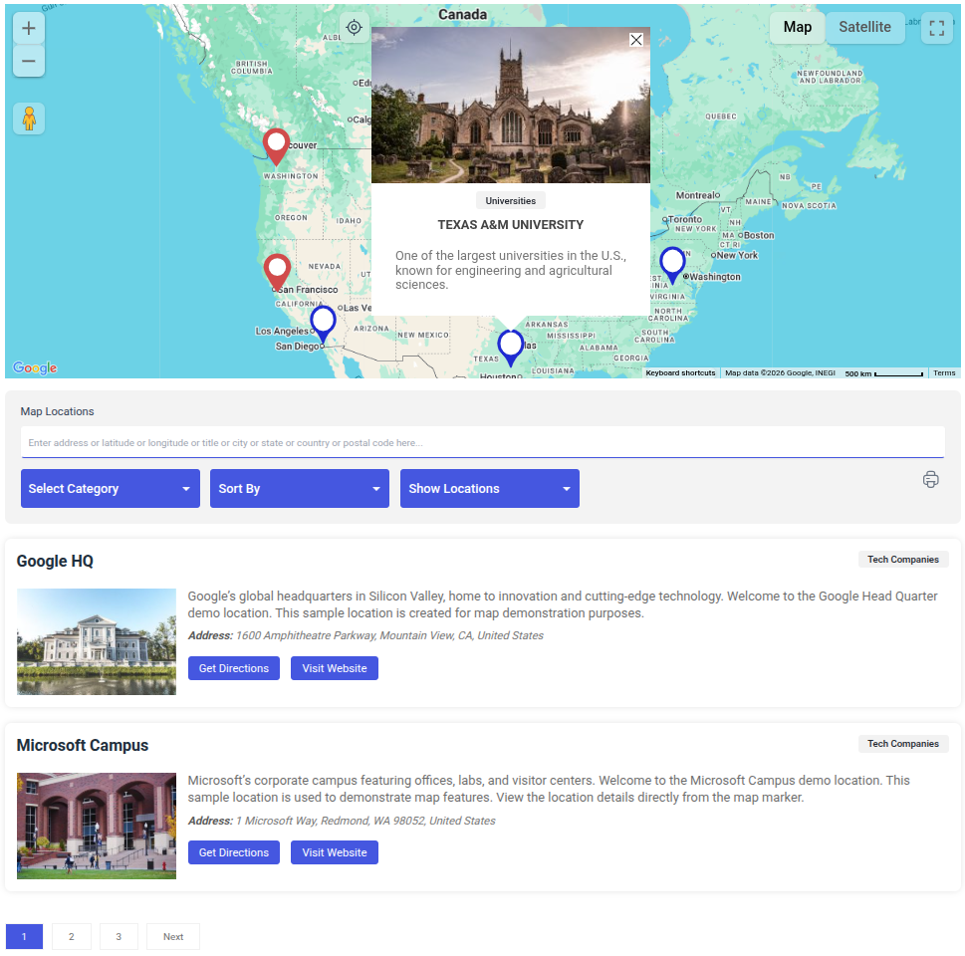
Task: Open Street View pegman control
Action: click(x=28, y=119)
